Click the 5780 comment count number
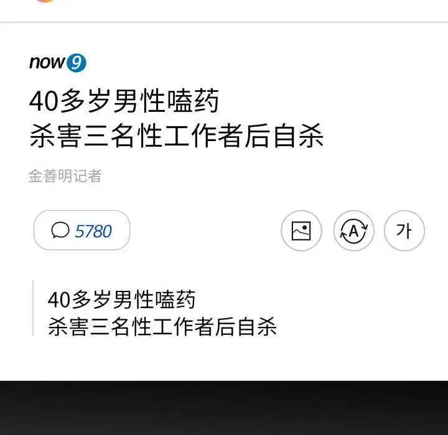 tap(93, 231)
